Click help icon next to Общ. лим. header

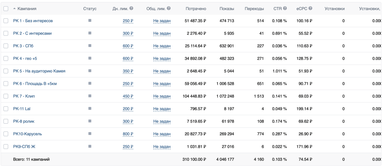169,9
